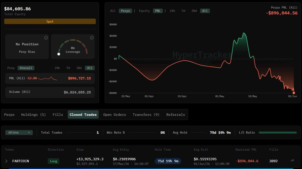302x169 pixels.
Task: Select All range in PNL panel
Action: pyautogui.click(x=90, y=68)
